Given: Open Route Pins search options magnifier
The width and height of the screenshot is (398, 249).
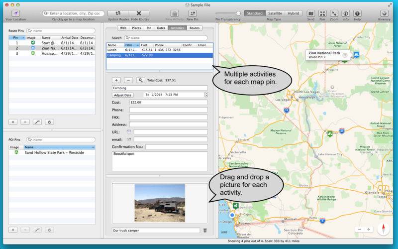Looking at the screenshot, I should [30, 30].
